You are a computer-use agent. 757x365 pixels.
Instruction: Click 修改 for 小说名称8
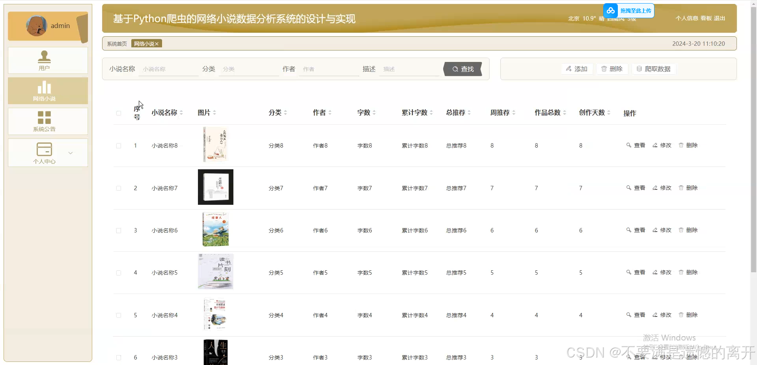coord(662,145)
